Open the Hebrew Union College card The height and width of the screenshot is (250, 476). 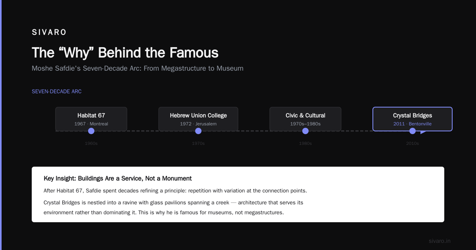(x=198, y=119)
